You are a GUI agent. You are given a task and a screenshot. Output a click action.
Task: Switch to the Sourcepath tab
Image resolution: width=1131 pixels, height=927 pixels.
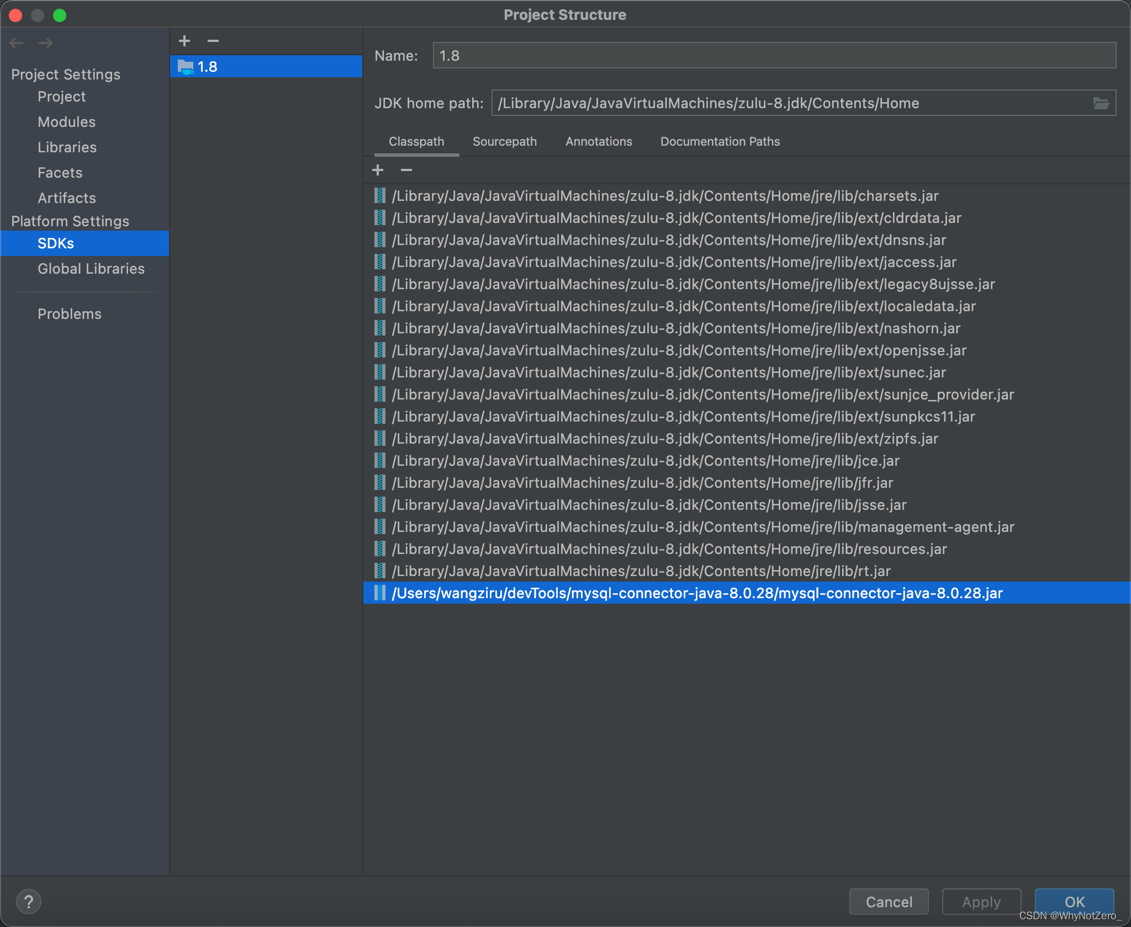(x=504, y=141)
